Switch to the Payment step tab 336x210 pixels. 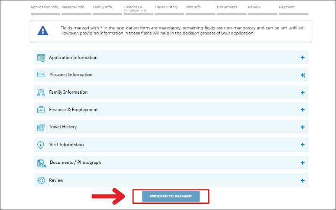286,7
